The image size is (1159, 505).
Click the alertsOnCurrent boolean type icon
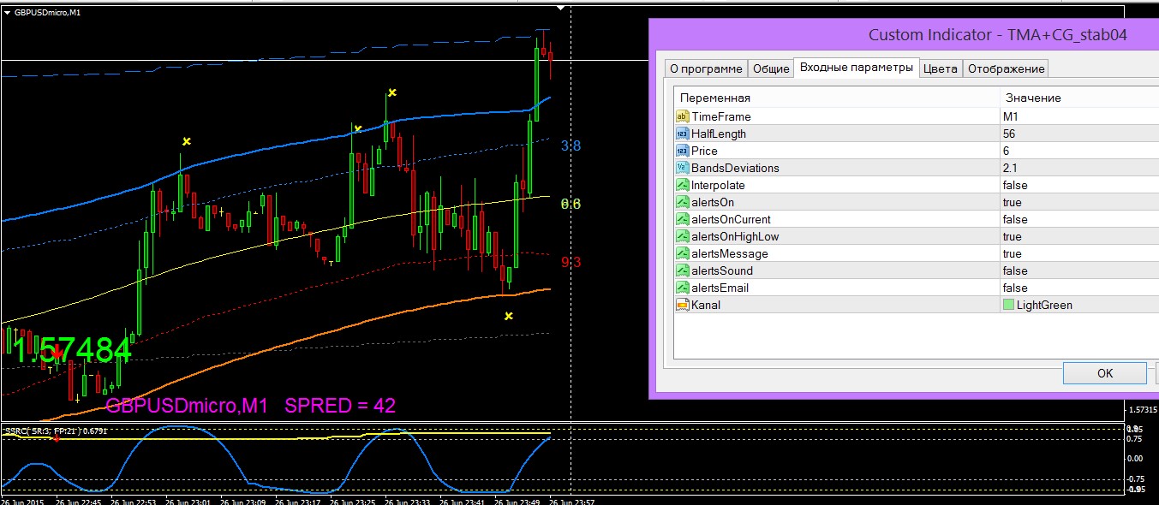coord(683,219)
